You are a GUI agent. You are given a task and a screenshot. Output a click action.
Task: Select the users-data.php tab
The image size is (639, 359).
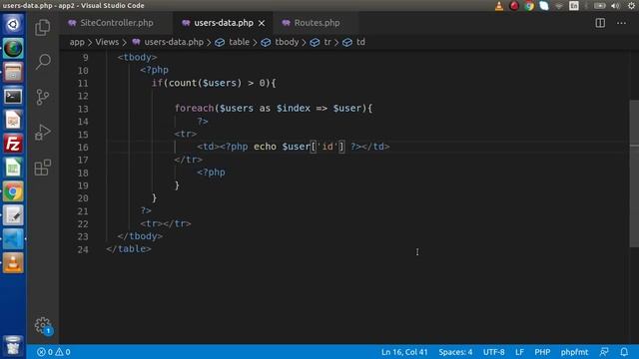[224, 23]
